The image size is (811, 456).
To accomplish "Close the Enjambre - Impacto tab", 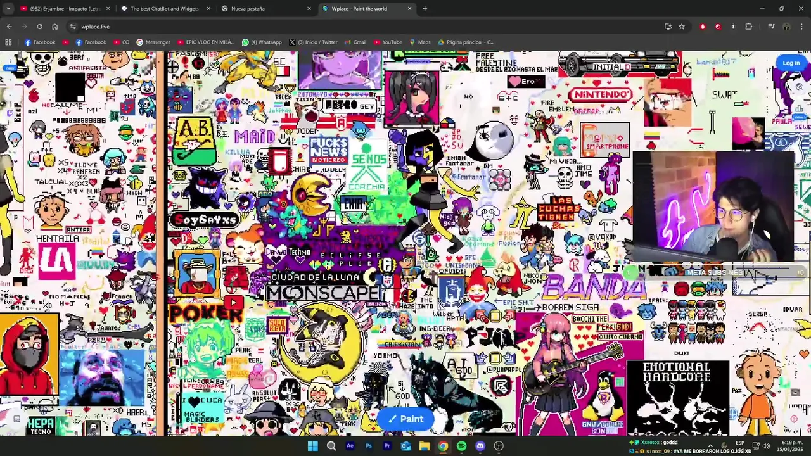I will click(108, 9).
